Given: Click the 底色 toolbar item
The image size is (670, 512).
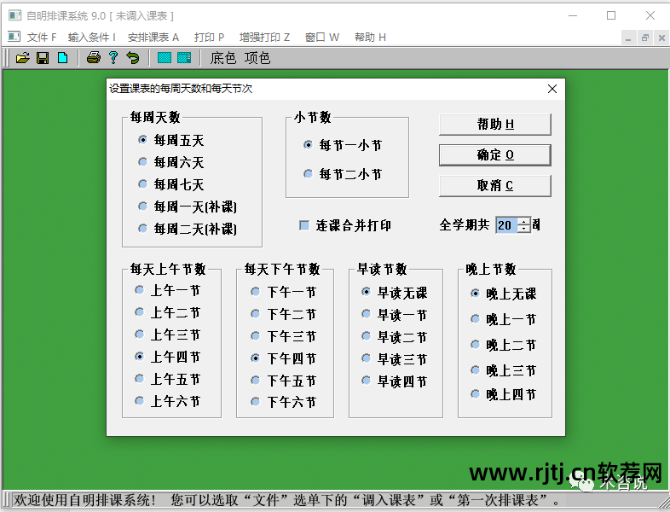Looking at the screenshot, I should click(x=222, y=58).
